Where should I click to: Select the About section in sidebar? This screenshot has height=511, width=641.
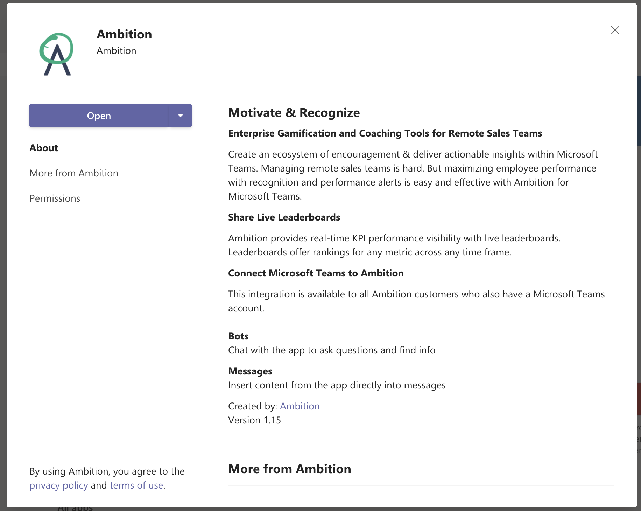click(44, 148)
